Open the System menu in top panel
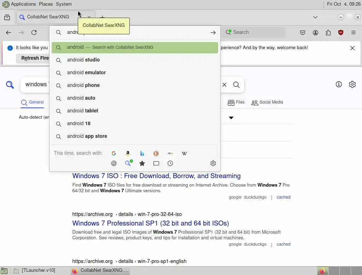 [x=64, y=4]
